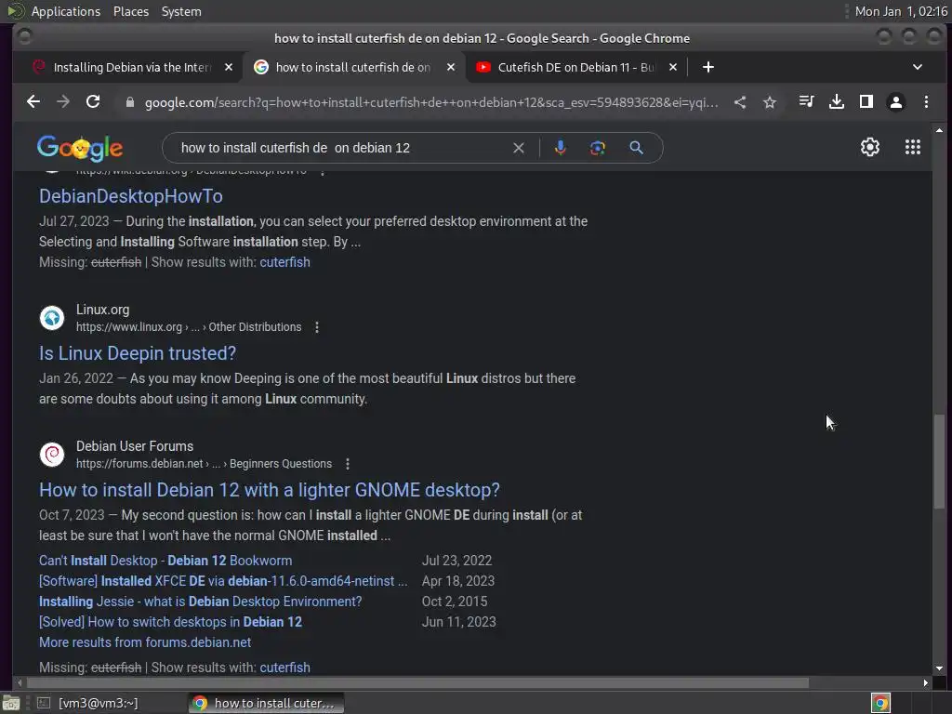Open Is Linux Deepin trusted? result
952x714 pixels.
(x=138, y=353)
